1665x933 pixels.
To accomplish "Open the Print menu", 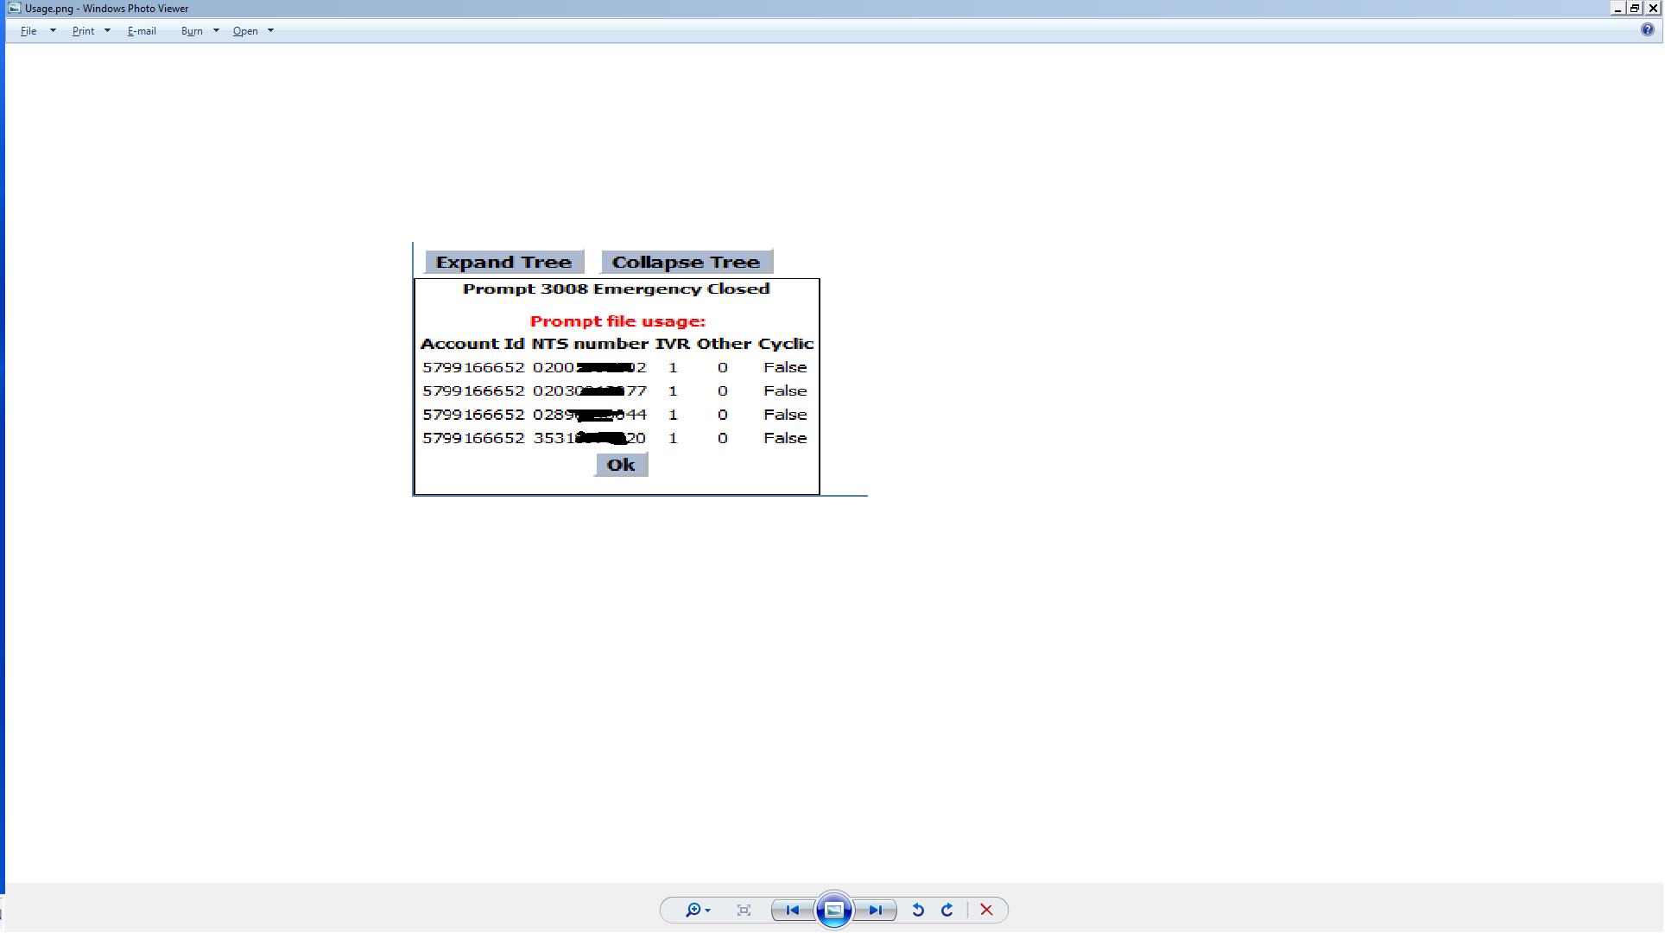I will point(83,31).
